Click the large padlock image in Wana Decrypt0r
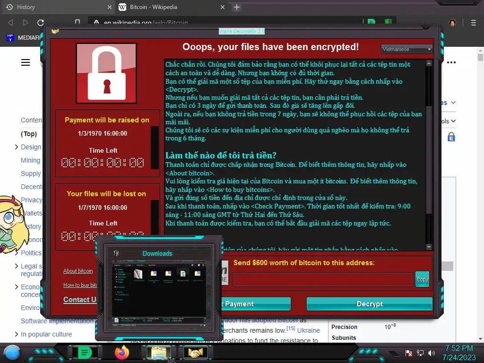Screen dimensions: 484x363 point(106,73)
